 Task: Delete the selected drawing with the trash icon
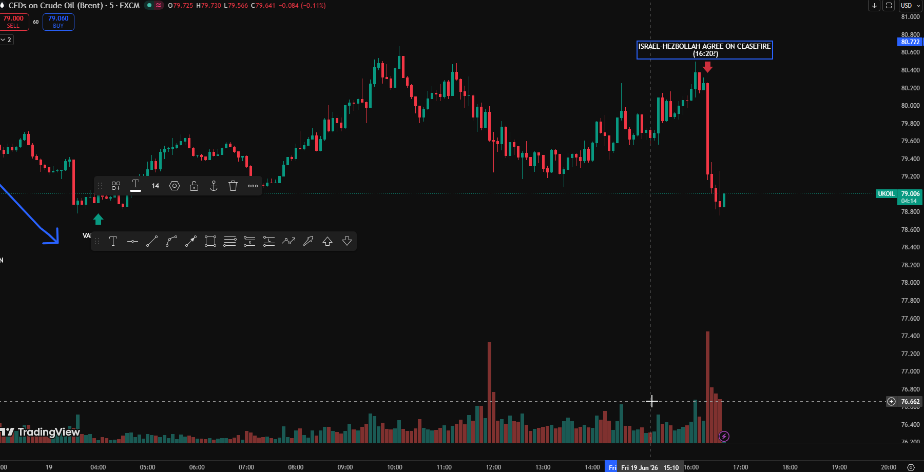click(x=233, y=186)
